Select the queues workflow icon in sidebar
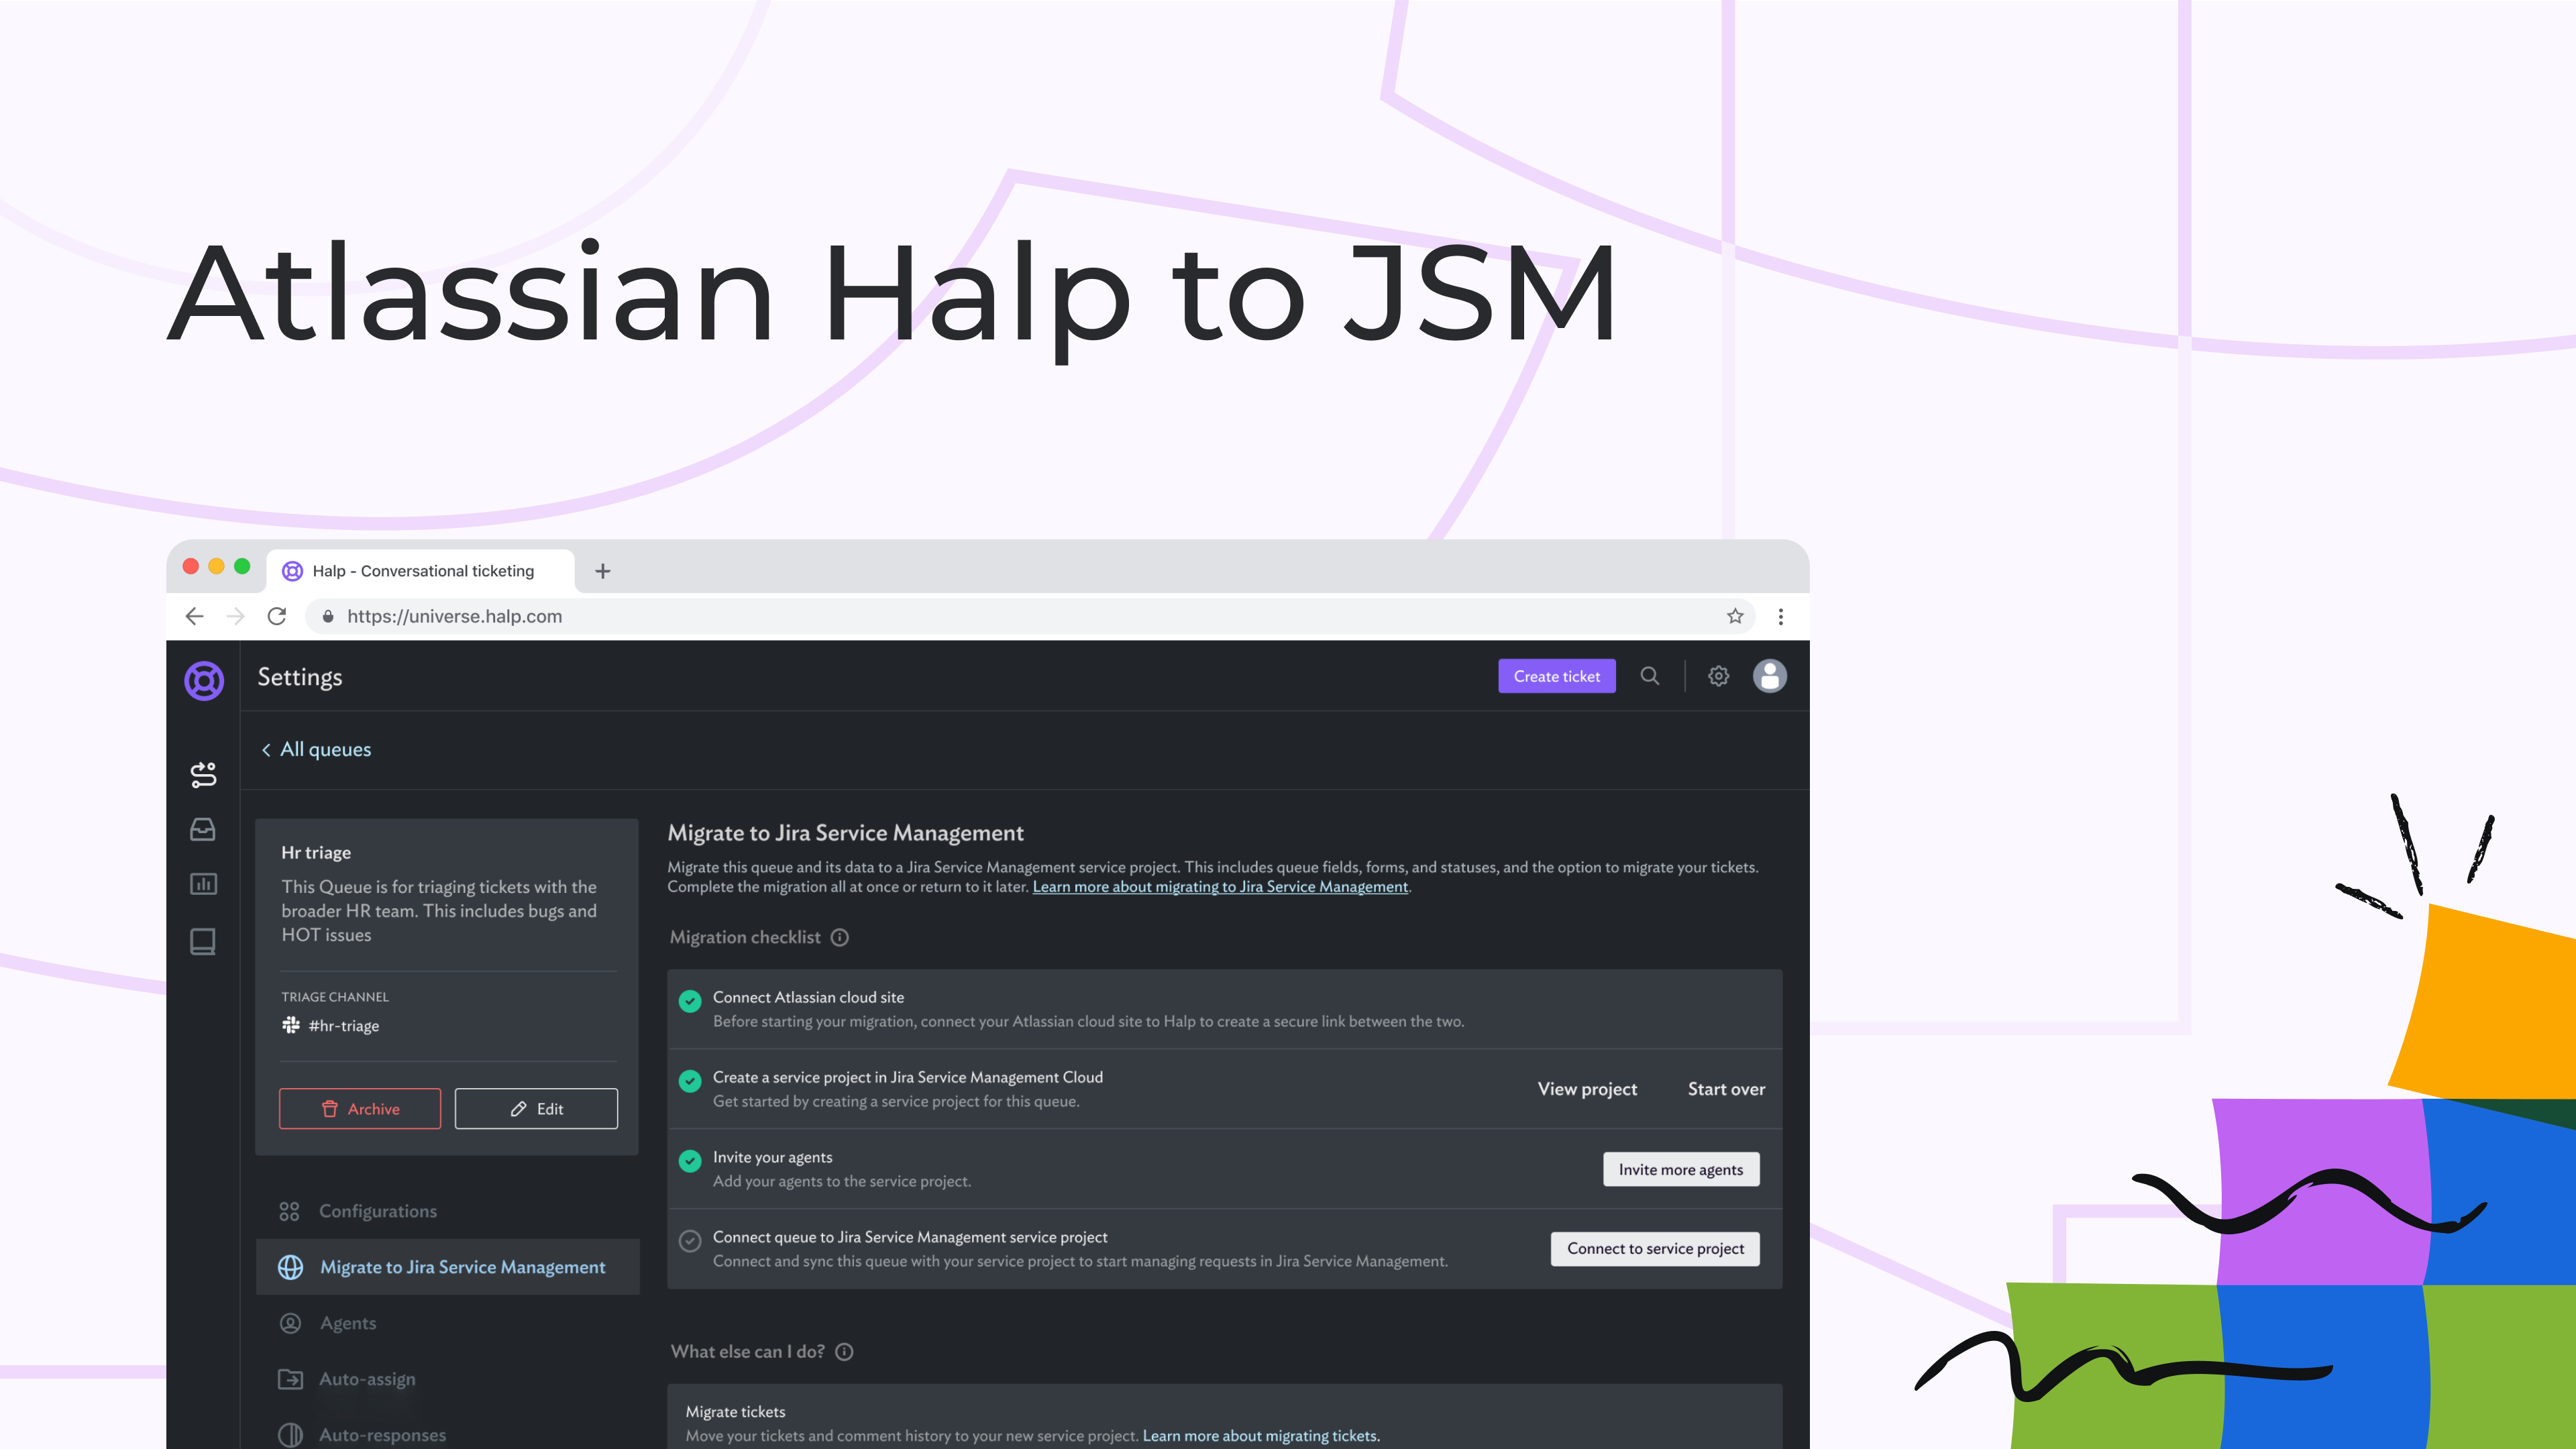The width and height of the screenshot is (2576, 1449). click(x=203, y=773)
